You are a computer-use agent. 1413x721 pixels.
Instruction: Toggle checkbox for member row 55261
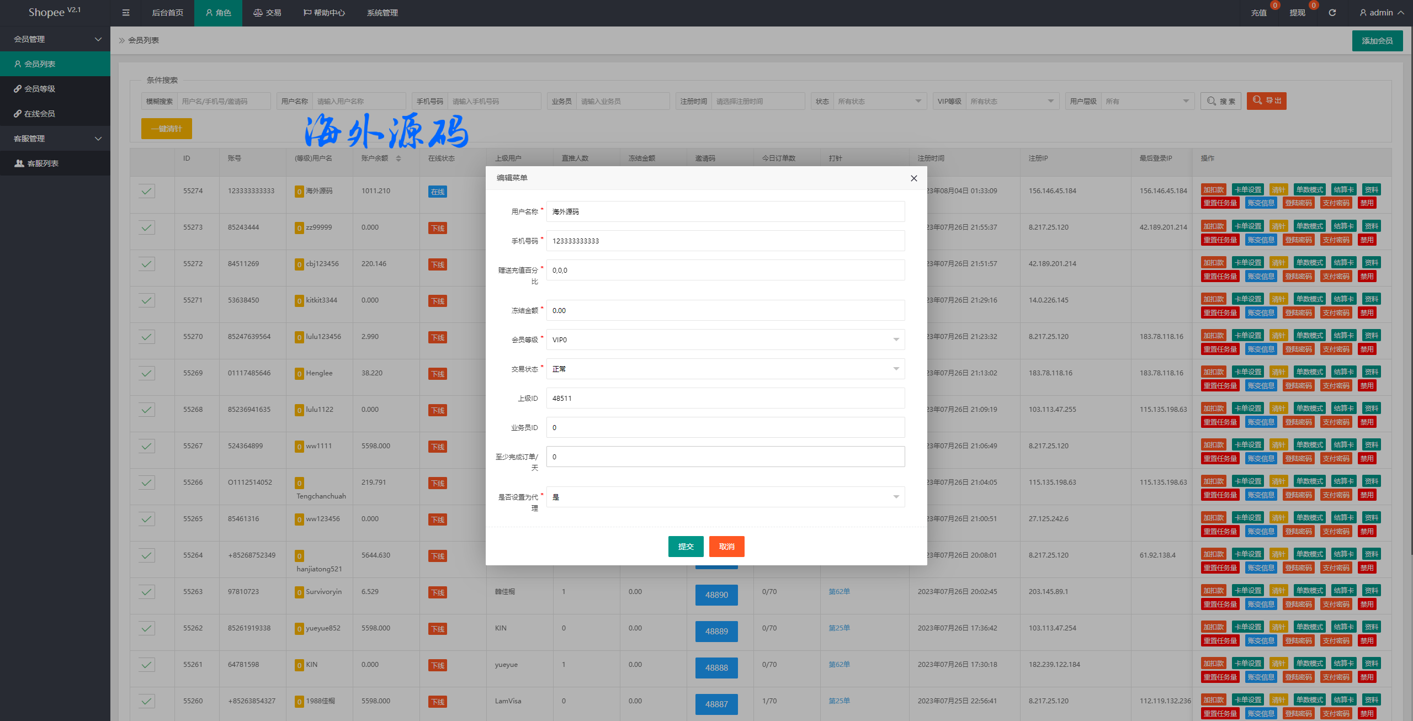[x=146, y=665]
